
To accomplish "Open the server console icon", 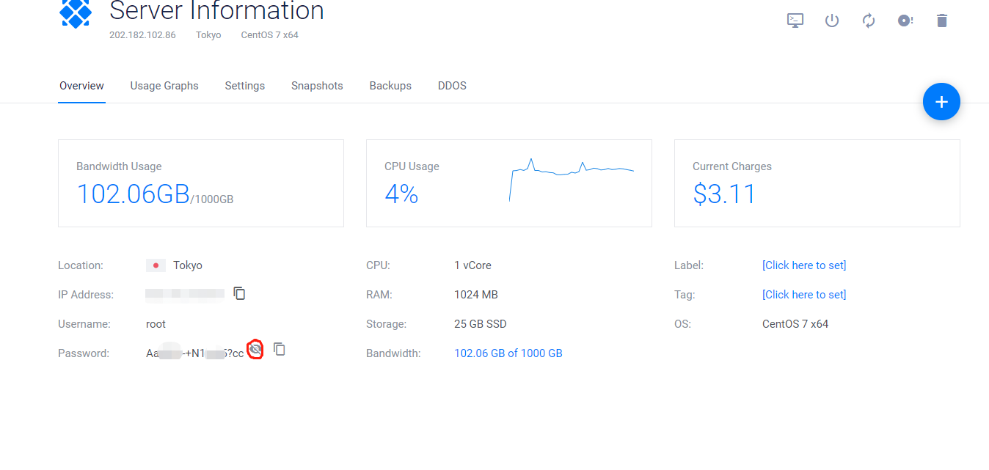I will (x=795, y=20).
